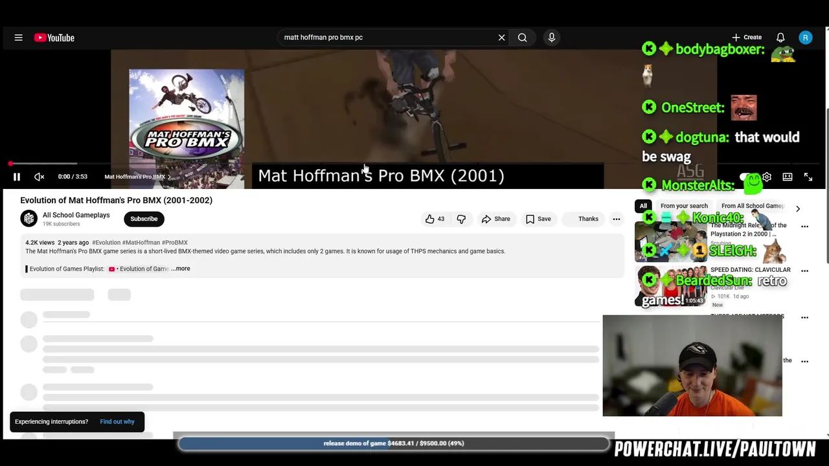Seek along the red video progress bar
This screenshot has height=466, width=829.
(414, 164)
